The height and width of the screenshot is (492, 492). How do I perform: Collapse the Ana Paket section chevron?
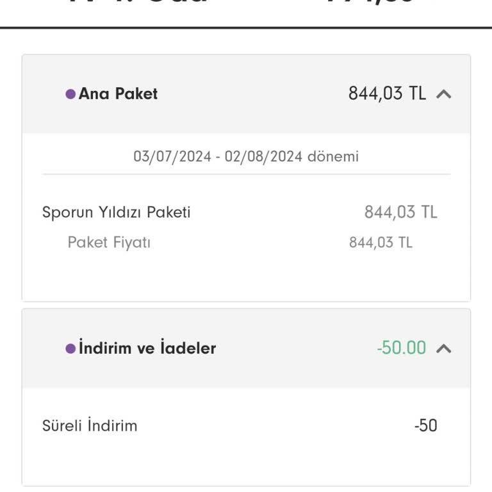pyautogui.click(x=443, y=94)
